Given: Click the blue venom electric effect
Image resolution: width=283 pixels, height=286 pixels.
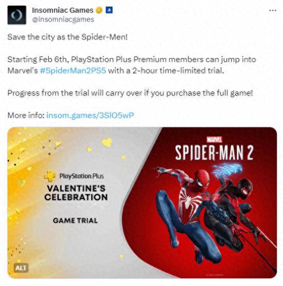Looking at the screenshot, I should click(227, 171).
